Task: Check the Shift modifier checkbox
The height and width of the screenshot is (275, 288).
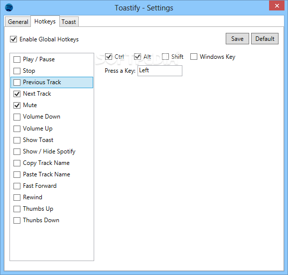Action: pos(165,57)
